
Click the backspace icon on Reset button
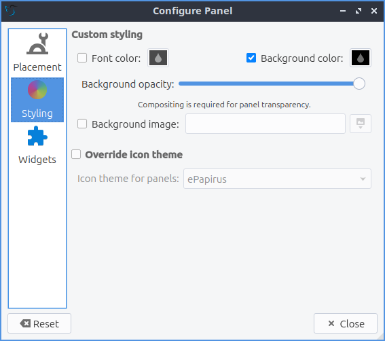pos(25,323)
